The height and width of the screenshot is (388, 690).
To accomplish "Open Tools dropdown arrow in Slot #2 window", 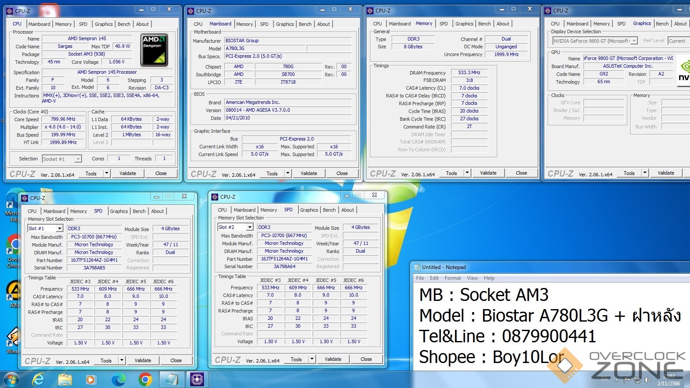I will click(312, 359).
